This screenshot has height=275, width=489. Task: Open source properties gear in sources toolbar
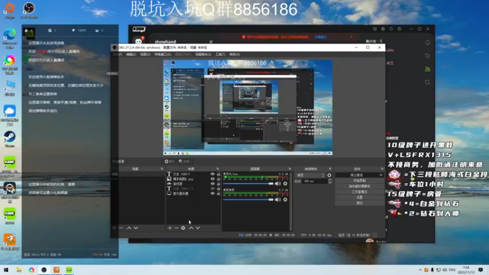(x=183, y=228)
